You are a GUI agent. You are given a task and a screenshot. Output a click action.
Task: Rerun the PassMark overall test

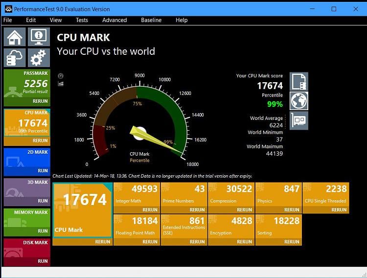tap(40, 101)
